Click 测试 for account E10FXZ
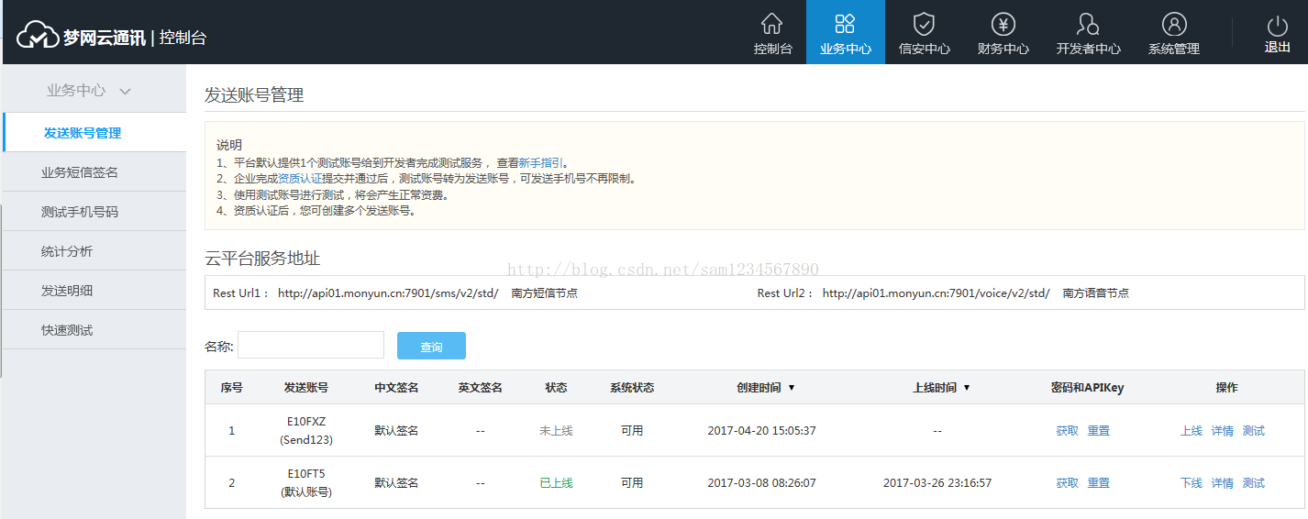This screenshot has height=519, width=1308. 1254,431
